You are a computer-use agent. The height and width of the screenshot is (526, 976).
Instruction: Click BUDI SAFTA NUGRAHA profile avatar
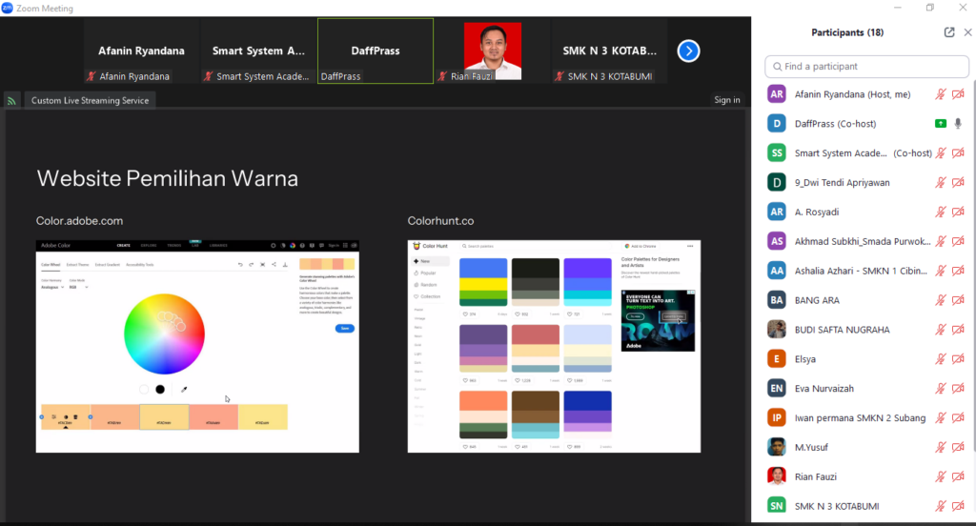776,330
